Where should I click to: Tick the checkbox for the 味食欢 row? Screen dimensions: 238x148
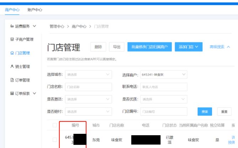55,140
